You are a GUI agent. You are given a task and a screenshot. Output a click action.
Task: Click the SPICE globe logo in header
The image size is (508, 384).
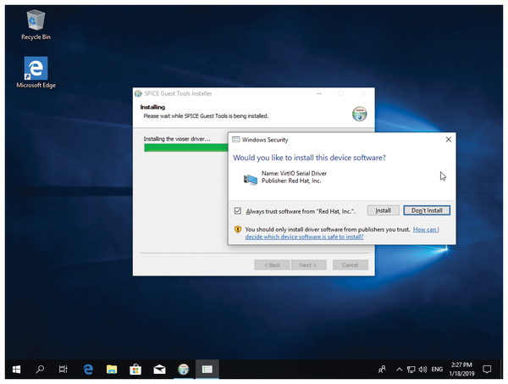(x=360, y=114)
